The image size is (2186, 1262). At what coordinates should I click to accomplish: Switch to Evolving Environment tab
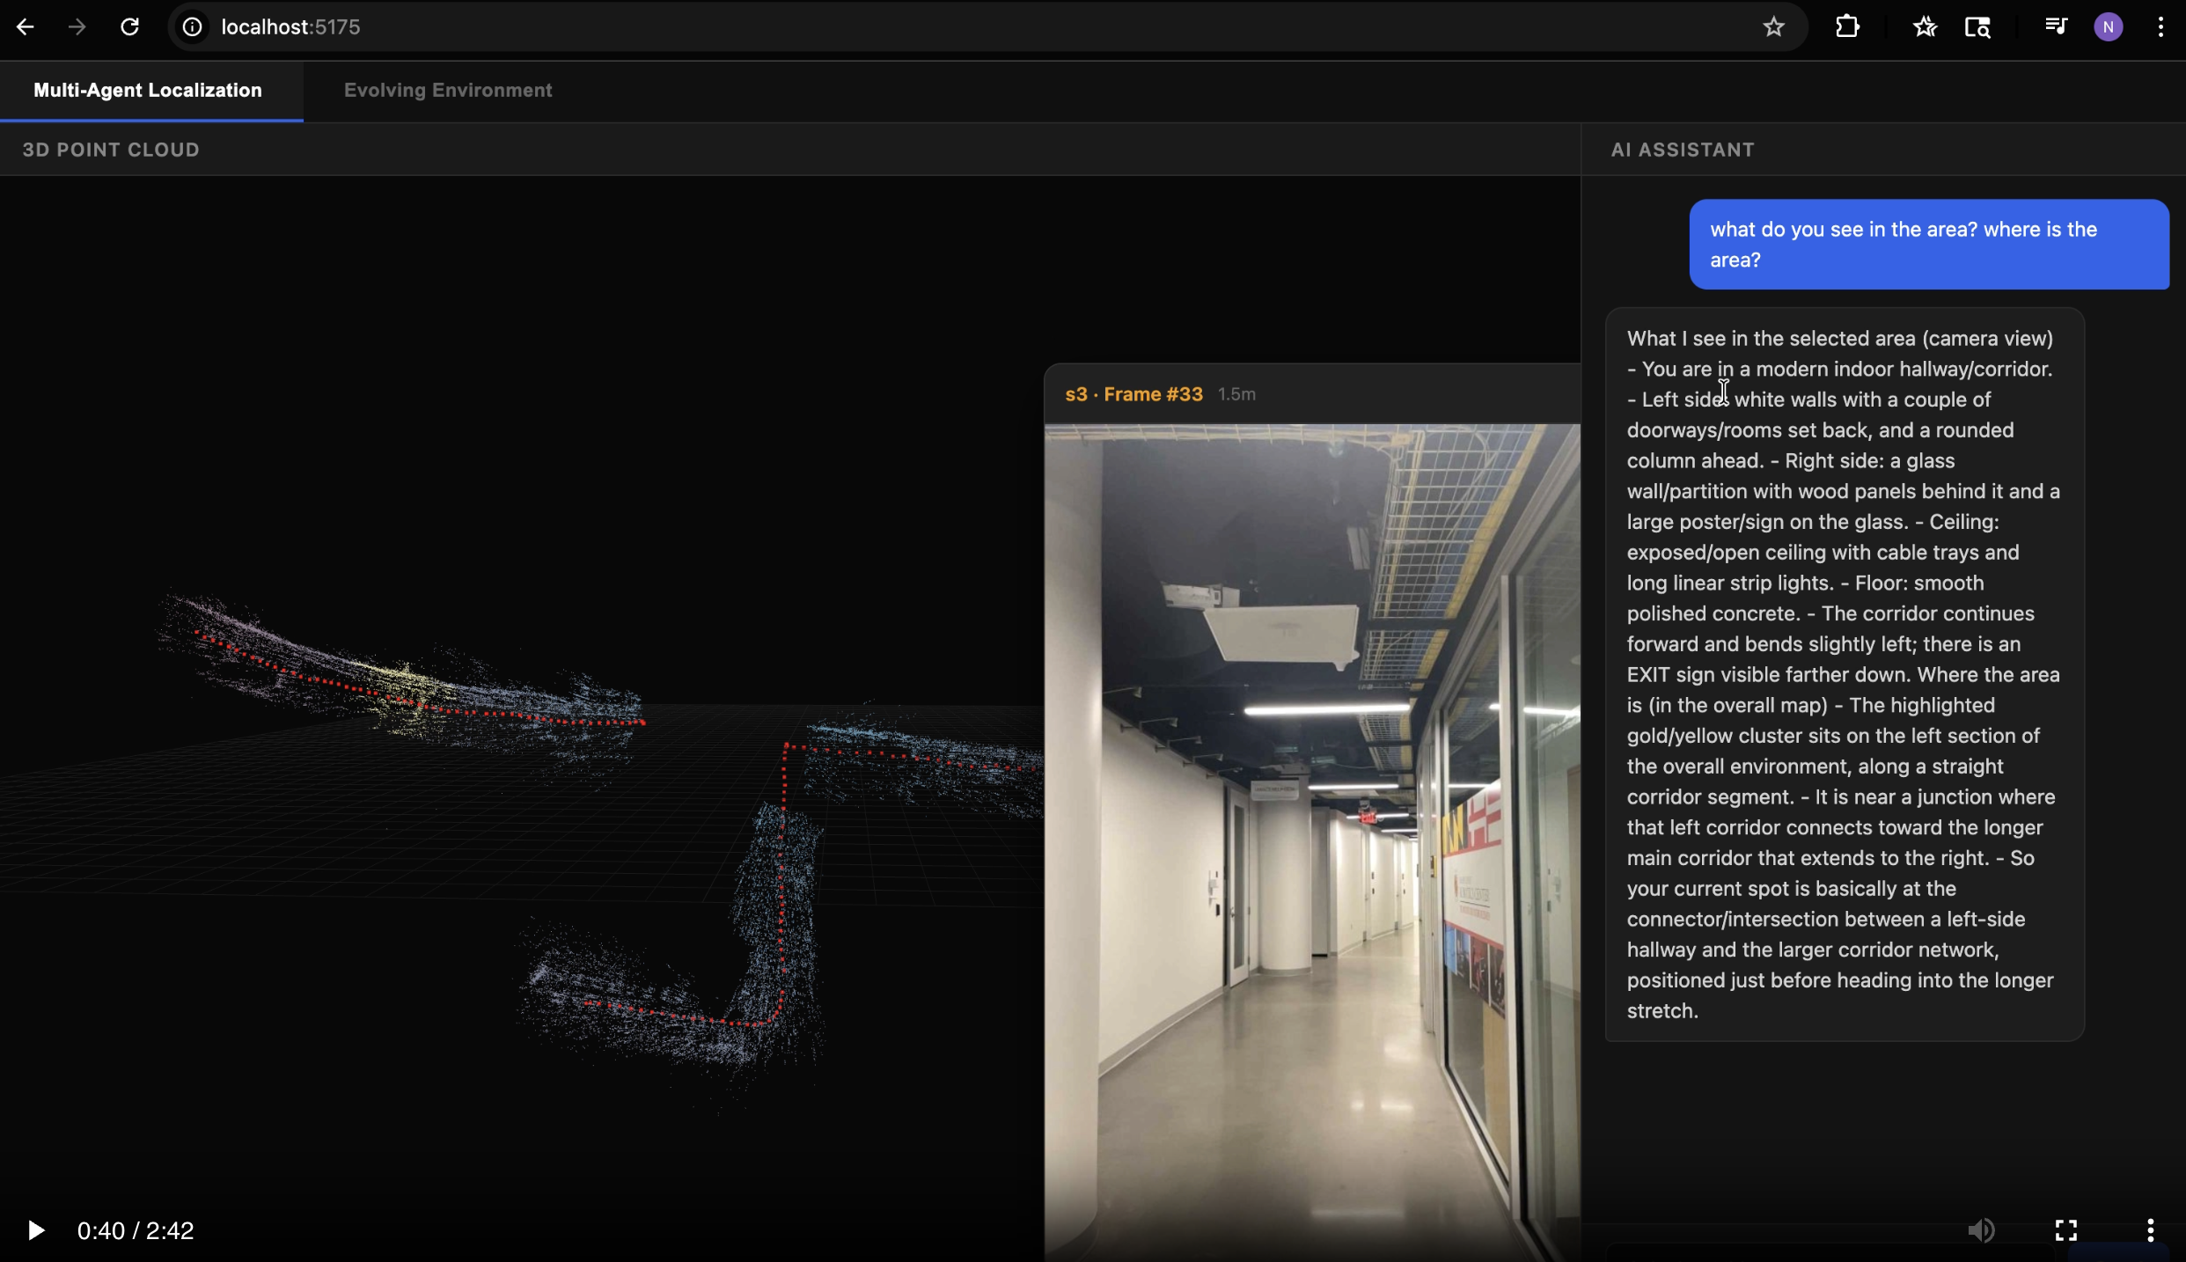[x=447, y=90]
